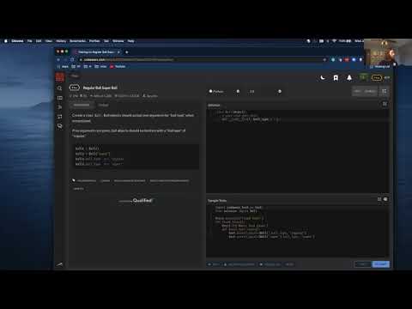Submit with the blue Attempt button
Image resolution: width=412 pixels, height=309 pixels.
pos(381,264)
